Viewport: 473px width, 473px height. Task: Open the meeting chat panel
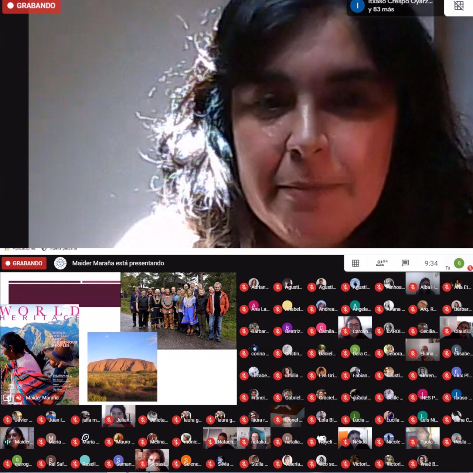[405, 263]
